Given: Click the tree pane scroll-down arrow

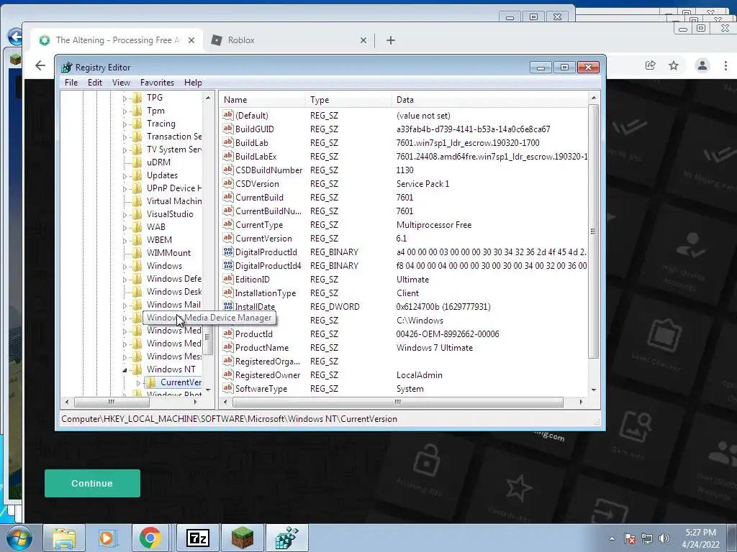Looking at the screenshot, I should tap(208, 390).
